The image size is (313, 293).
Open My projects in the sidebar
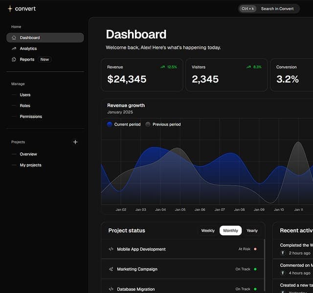[x=30, y=165]
